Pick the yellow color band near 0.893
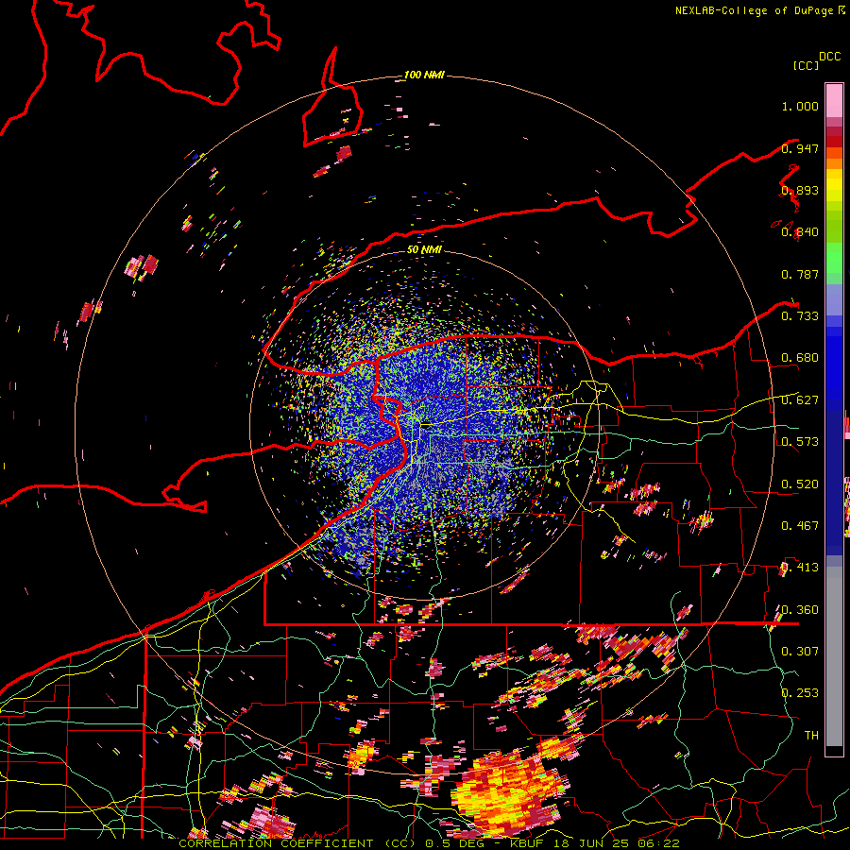Image resolution: width=850 pixels, height=850 pixels. [834, 185]
